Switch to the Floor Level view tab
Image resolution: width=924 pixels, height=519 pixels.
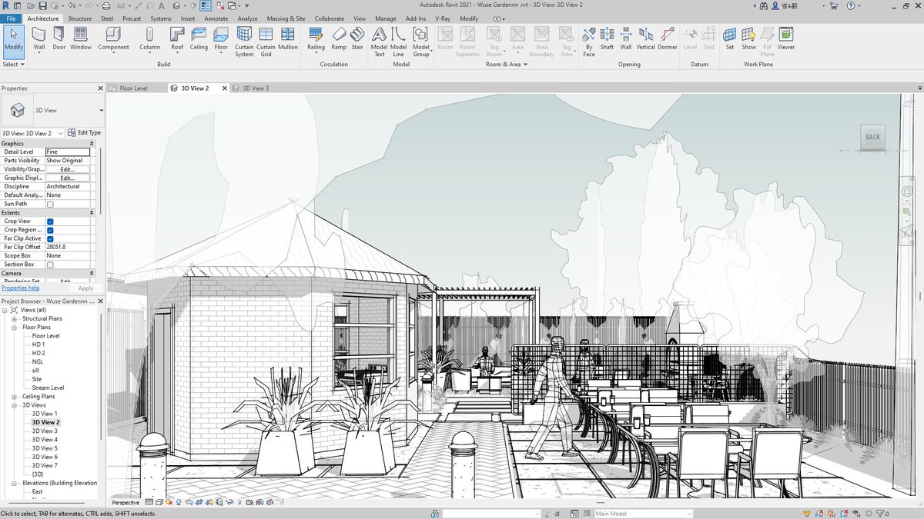click(x=133, y=88)
